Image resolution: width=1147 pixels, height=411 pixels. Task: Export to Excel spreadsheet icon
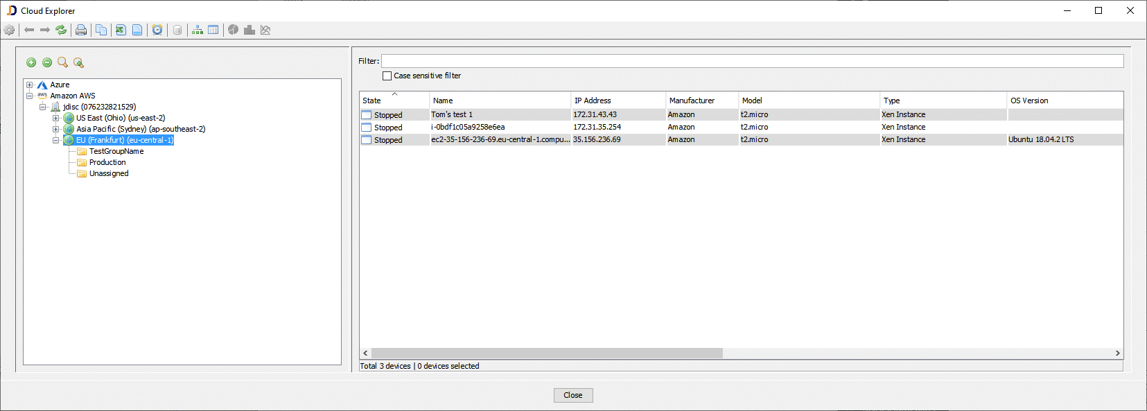click(x=121, y=30)
